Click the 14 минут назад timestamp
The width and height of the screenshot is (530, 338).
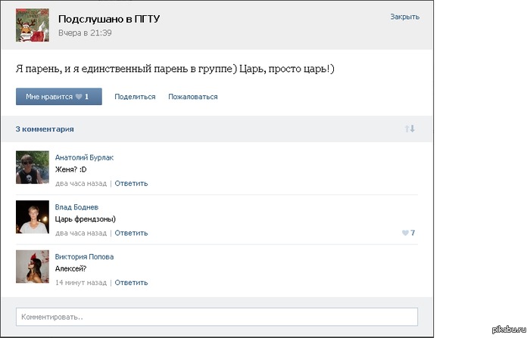click(81, 283)
